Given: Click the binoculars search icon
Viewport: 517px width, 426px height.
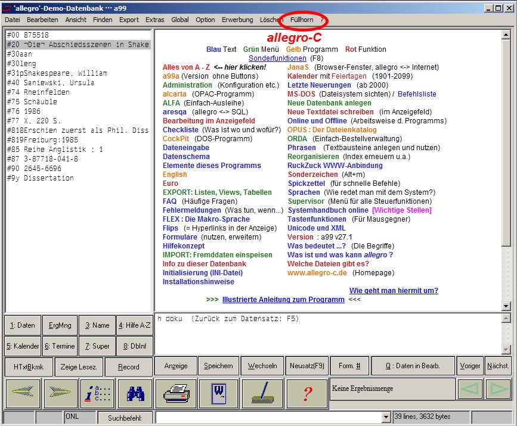Looking at the screenshot, I should click(x=135, y=393).
